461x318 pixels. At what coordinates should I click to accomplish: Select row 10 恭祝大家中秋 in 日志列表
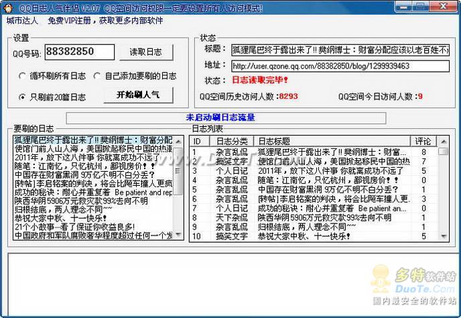[314, 236]
